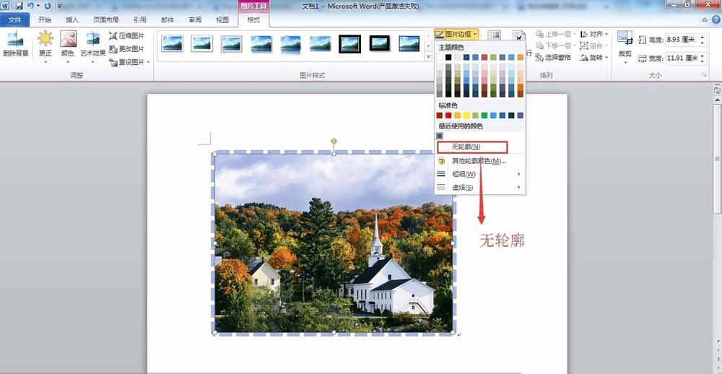Click Selection Pane (选择窗格)
The image size is (722, 374).
tap(553, 57)
